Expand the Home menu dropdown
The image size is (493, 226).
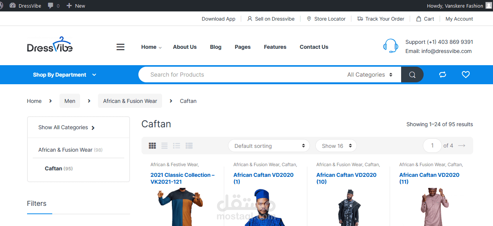pyautogui.click(x=151, y=47)
